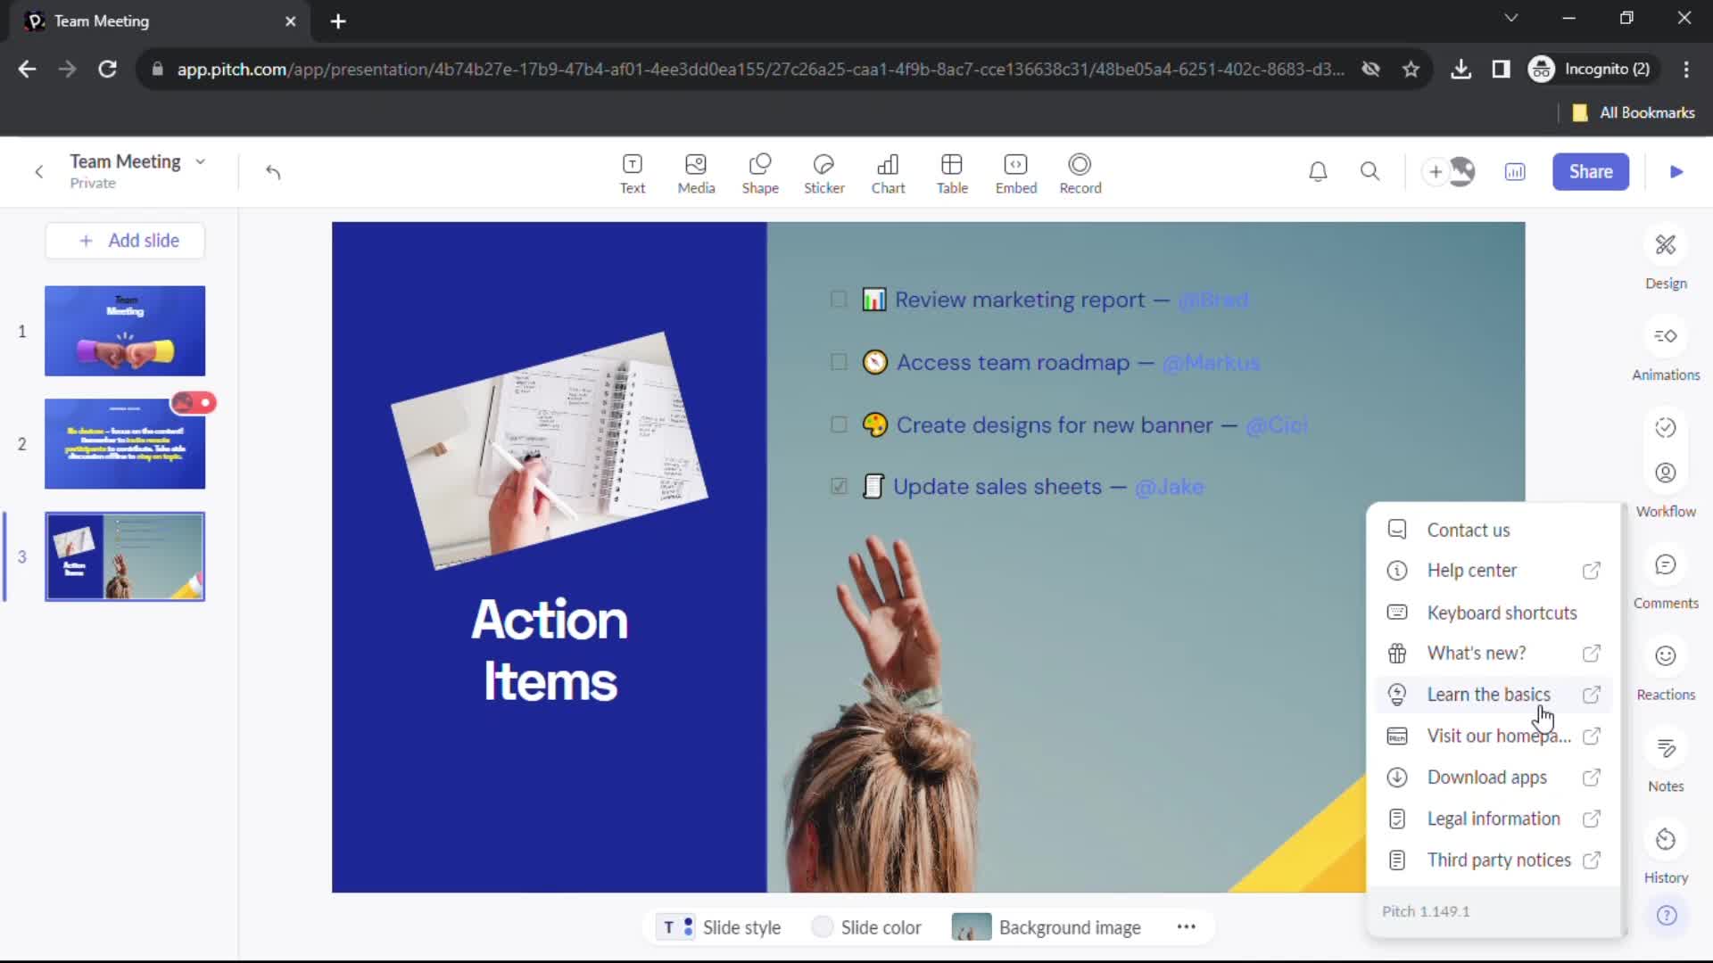Click the Share button
1713x963 pixels.
click(1591, 172)
